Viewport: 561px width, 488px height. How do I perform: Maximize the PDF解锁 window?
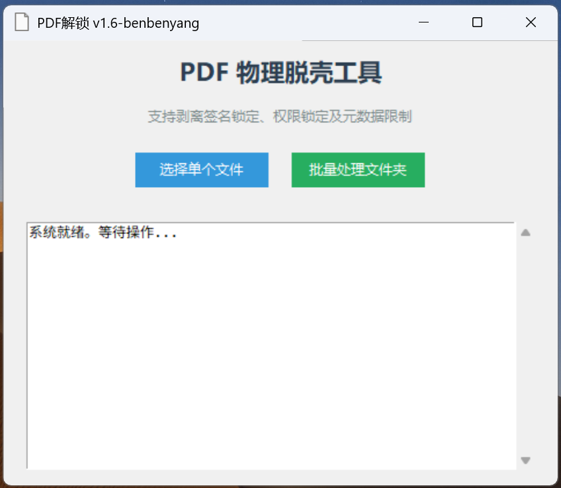click(x=477, y=22)
